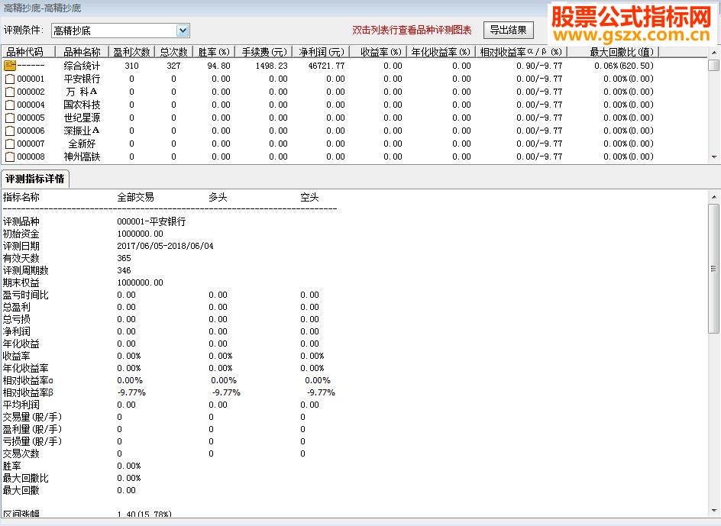721x526 pixels.
Task: Click the file icon for 000001 row
Action: tap(10, 79)
